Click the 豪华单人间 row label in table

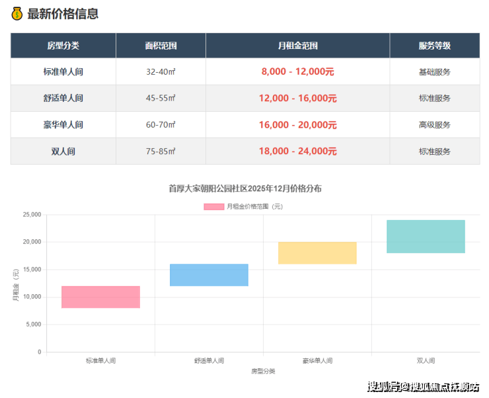pyautogui.click(x=63, y=124)
